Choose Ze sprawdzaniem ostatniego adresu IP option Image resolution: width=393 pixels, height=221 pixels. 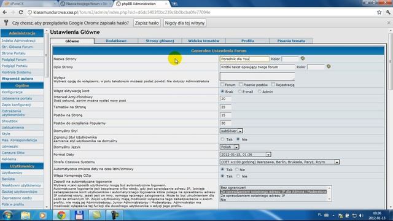point(273,196)
